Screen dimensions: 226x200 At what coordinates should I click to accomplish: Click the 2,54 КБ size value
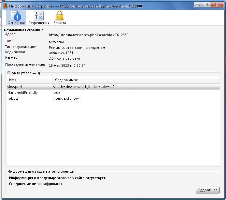(65, 58)
